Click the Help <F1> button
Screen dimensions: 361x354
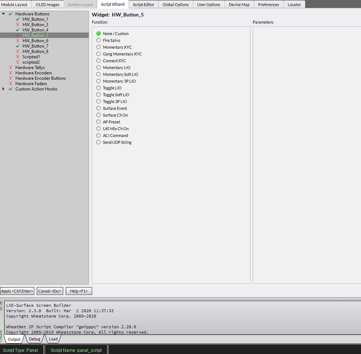[79, 291]
